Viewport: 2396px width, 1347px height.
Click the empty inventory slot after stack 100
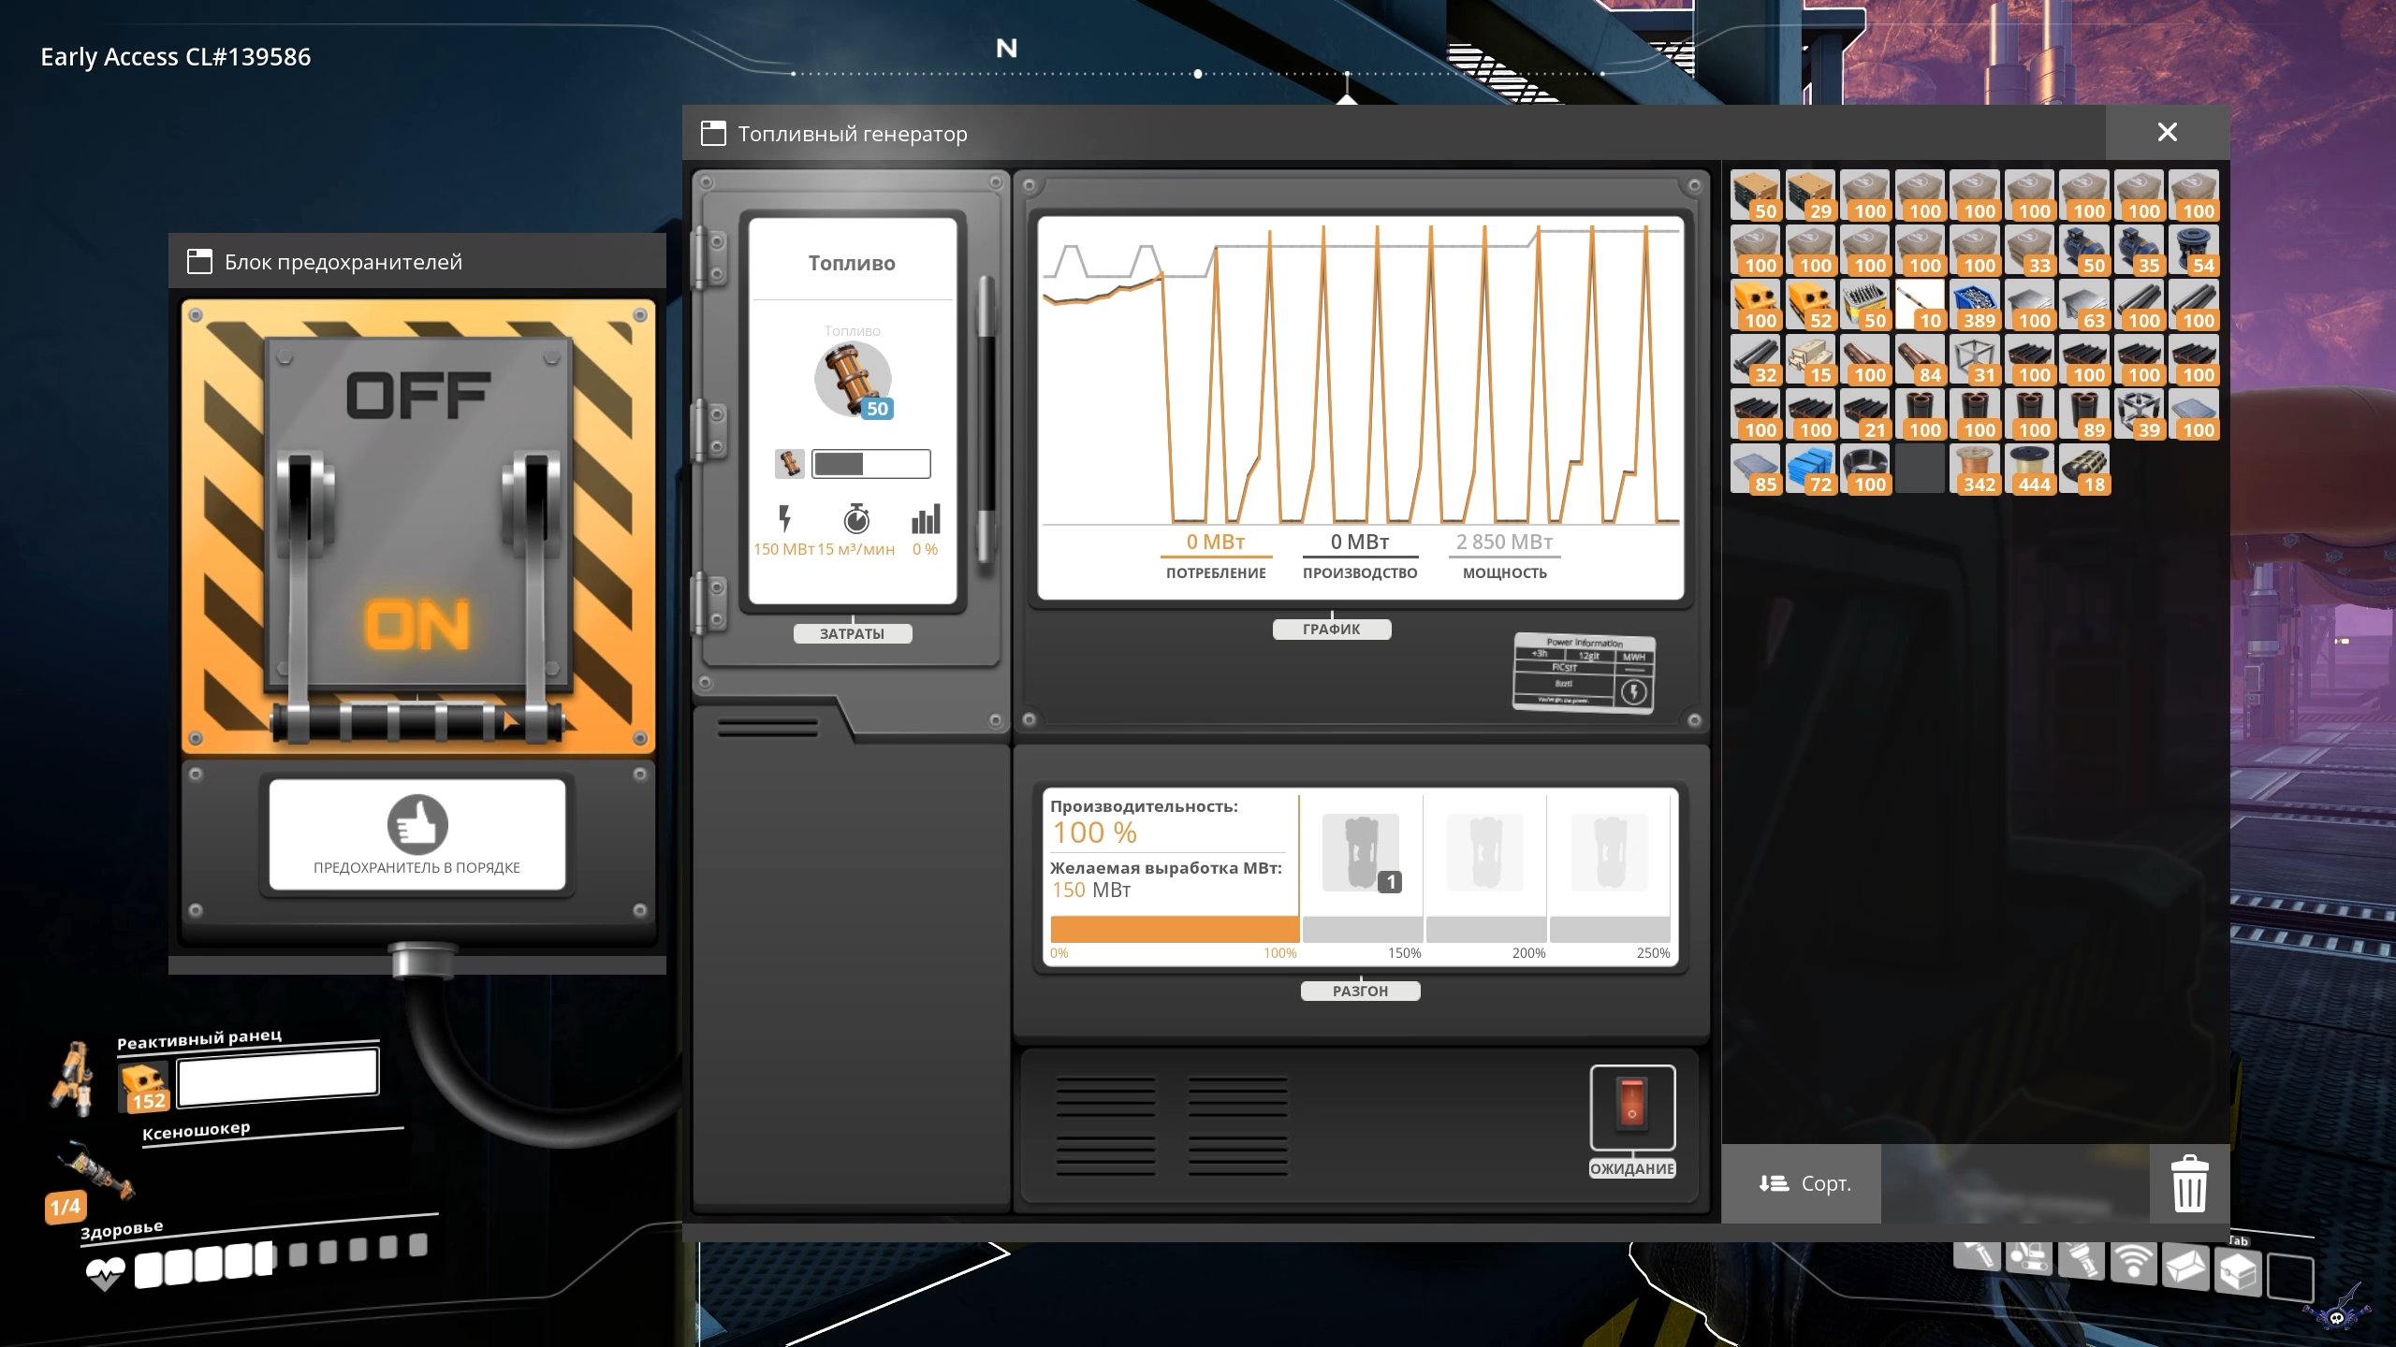click(x=1920, y=469)
